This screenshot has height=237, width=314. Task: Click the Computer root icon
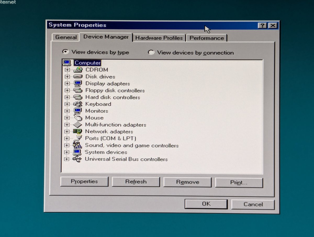(67, 63)
